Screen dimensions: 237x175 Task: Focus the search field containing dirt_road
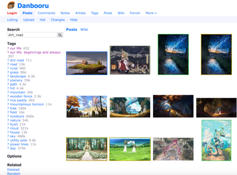pyautogui.click(x=32, y=35)
